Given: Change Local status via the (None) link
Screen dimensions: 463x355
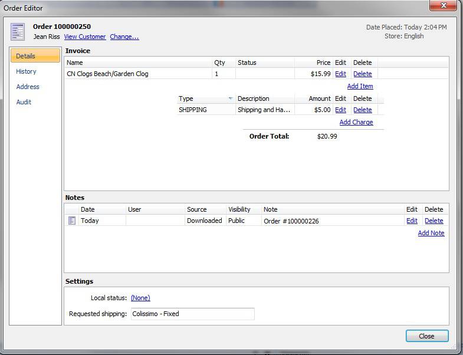Looking at the screenshot, I should [x=140, y=298].
